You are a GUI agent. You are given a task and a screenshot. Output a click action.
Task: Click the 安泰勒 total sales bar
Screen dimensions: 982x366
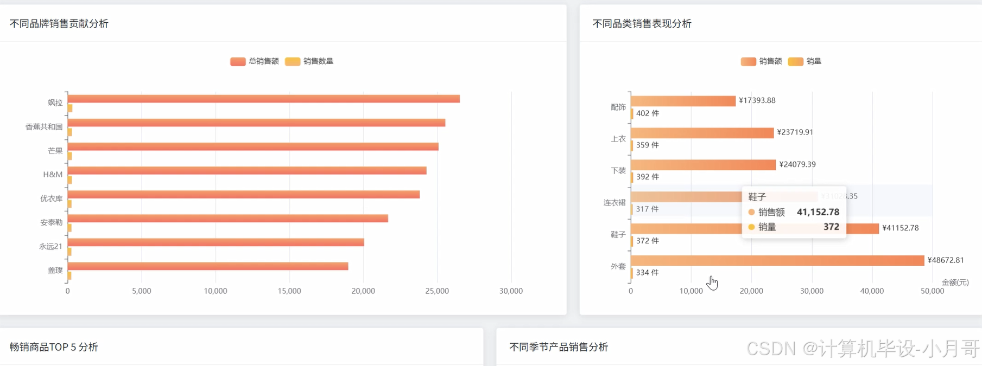click(228, 218)
